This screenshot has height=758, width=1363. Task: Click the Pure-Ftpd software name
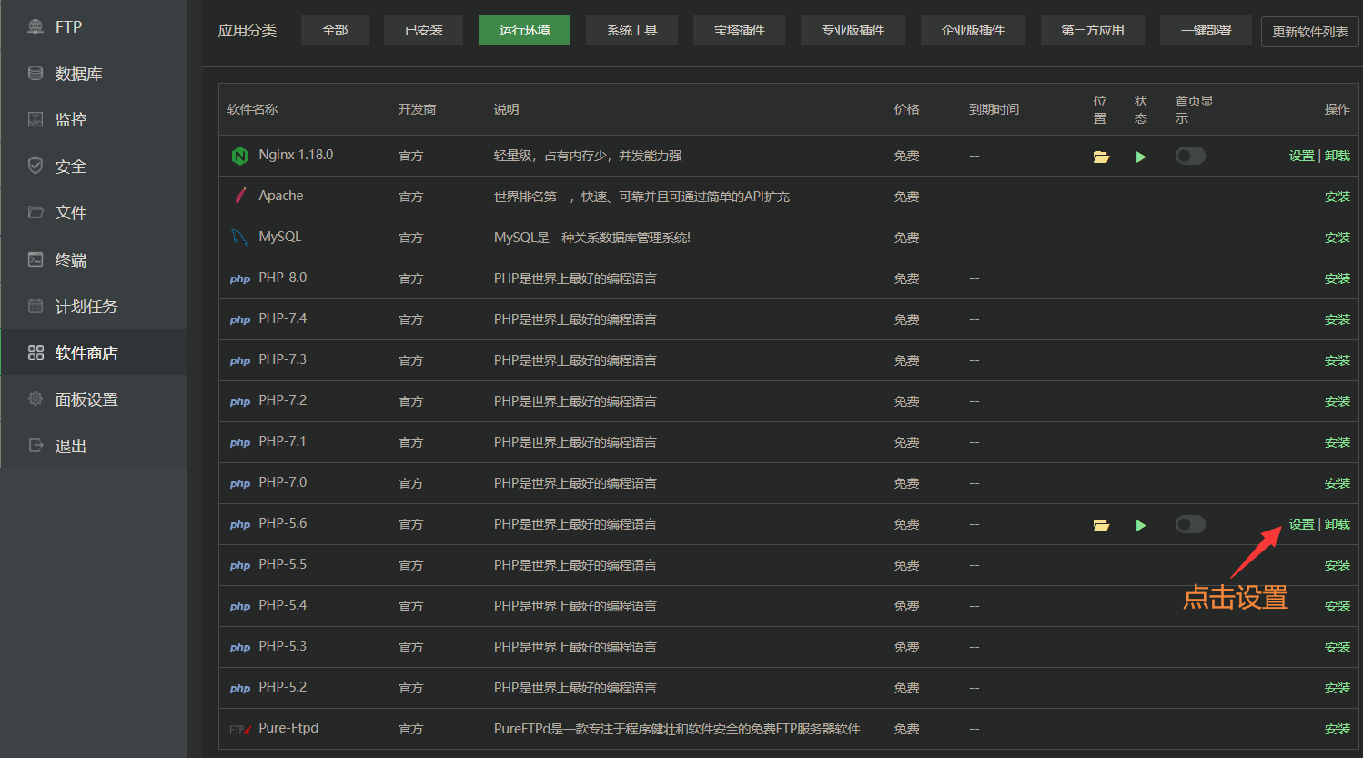point(288,728)
